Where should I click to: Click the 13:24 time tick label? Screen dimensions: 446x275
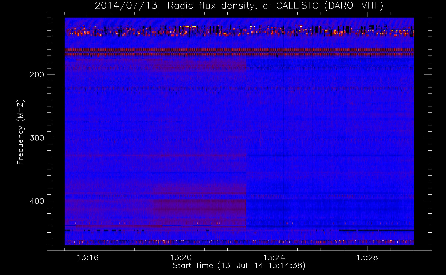coord(274,258)
